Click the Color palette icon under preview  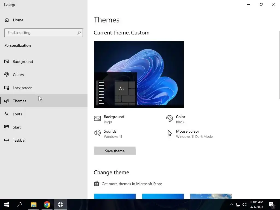click(170, 118)
